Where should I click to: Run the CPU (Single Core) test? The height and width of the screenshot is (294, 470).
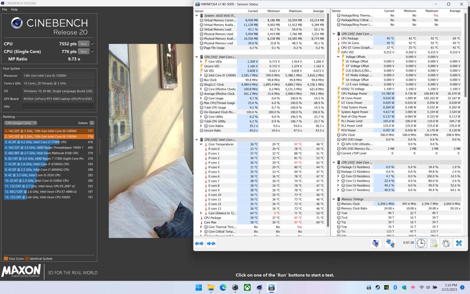point(84,51)
